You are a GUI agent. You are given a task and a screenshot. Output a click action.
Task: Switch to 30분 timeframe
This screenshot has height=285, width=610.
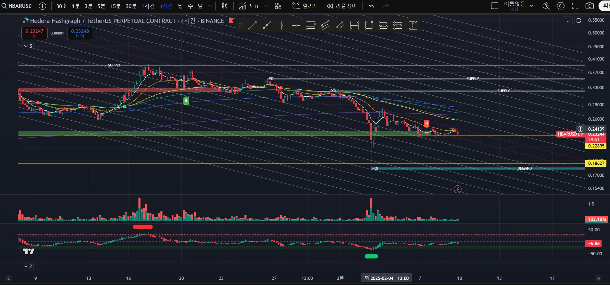click(131, 6)
